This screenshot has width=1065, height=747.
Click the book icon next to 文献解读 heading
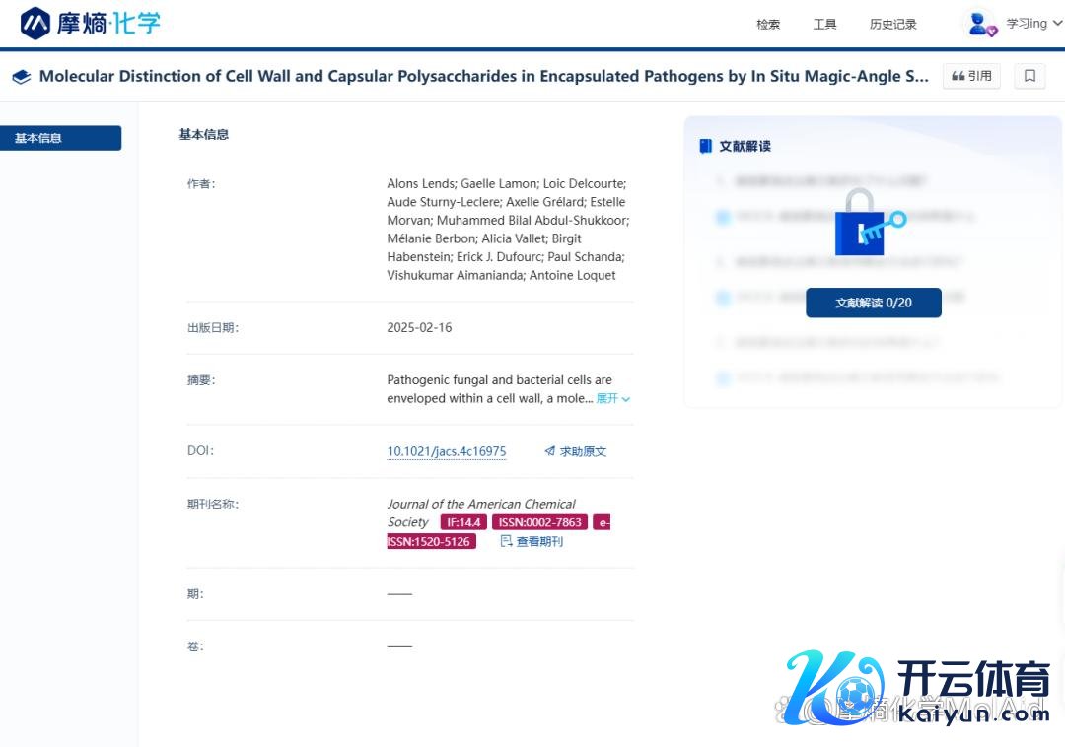[705, 146]
